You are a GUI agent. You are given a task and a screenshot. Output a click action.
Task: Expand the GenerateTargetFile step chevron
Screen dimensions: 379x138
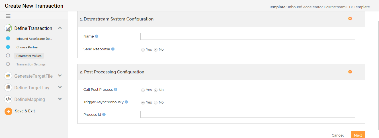click(x=60, y=76)
